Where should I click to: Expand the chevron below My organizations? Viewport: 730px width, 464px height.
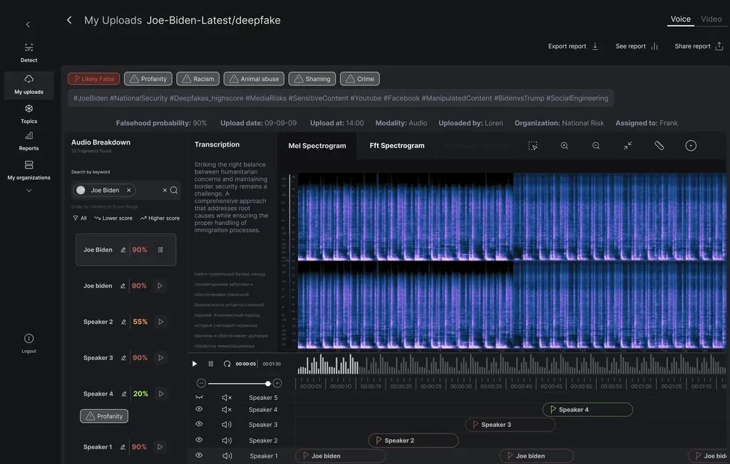(29, 191)
